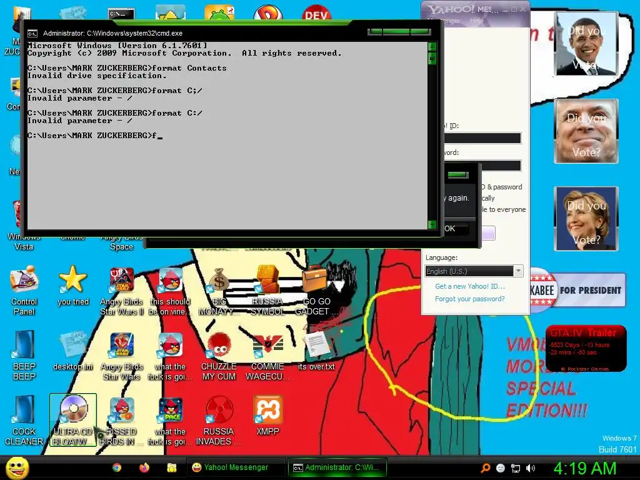The image size is (640, 480).
Task: Launch the PISSED BIRDS IN... shortcut
Action: click(x=122, y=421)
